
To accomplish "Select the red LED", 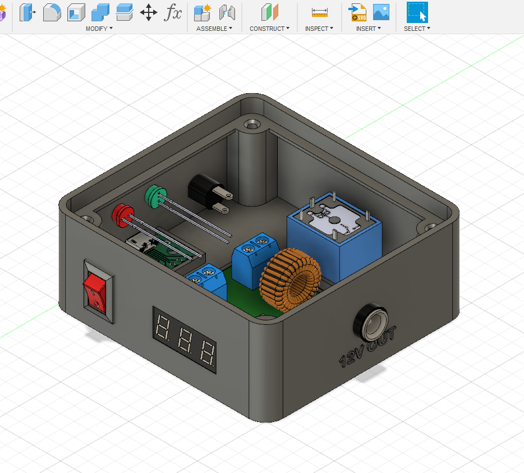I will [x=122, y=216].
